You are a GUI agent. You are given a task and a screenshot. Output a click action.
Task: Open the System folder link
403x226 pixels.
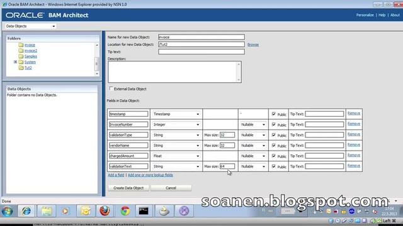(x=30, y=62)
